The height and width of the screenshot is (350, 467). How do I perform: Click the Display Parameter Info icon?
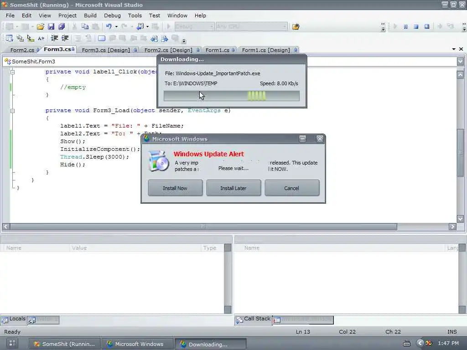[x=20, y=38]
